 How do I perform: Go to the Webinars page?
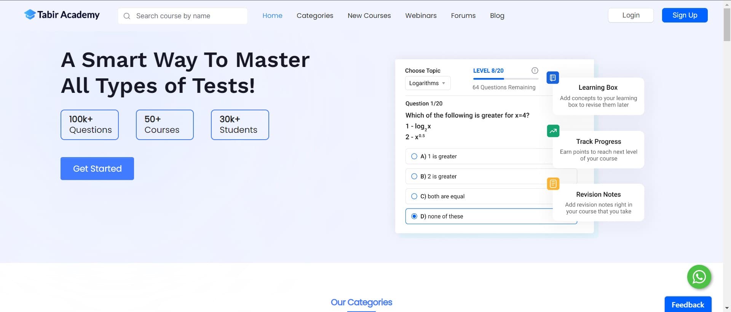point(421,16)
